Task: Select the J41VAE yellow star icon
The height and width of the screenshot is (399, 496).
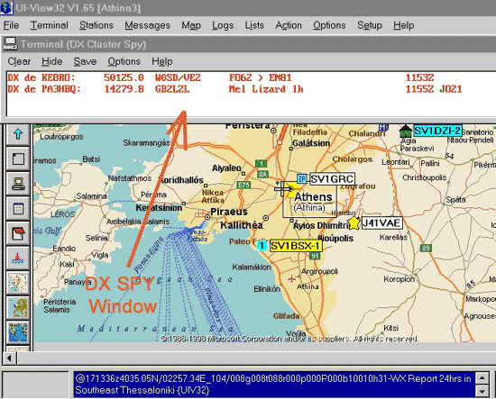Action: pos(354,222)
